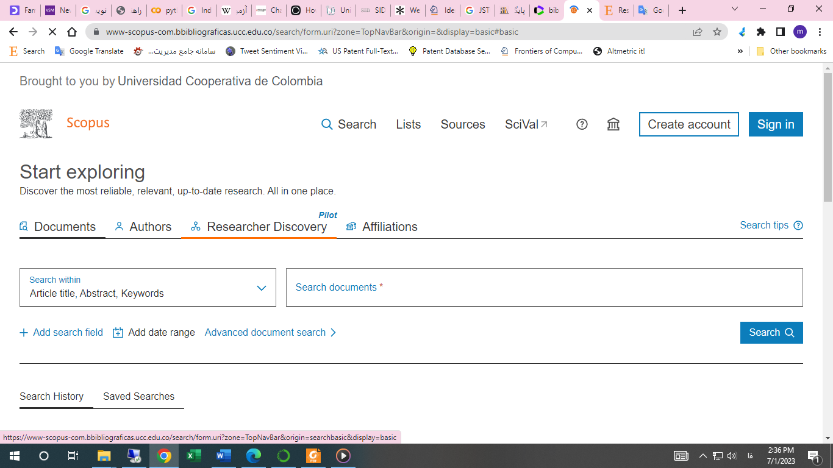Open the Chrome extensions puzzle icon

(761, 32)
